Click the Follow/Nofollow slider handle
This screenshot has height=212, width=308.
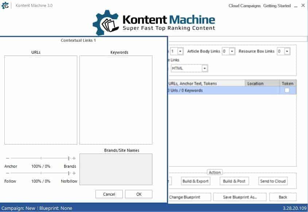[69, 173]
